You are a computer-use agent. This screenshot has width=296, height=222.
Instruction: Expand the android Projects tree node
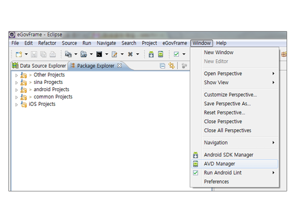click(16, 90)
